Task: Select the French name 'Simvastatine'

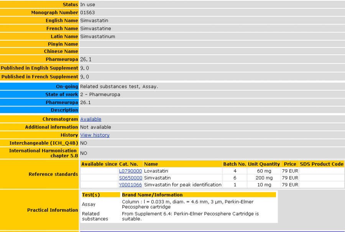Action: [x=95, y=28]
